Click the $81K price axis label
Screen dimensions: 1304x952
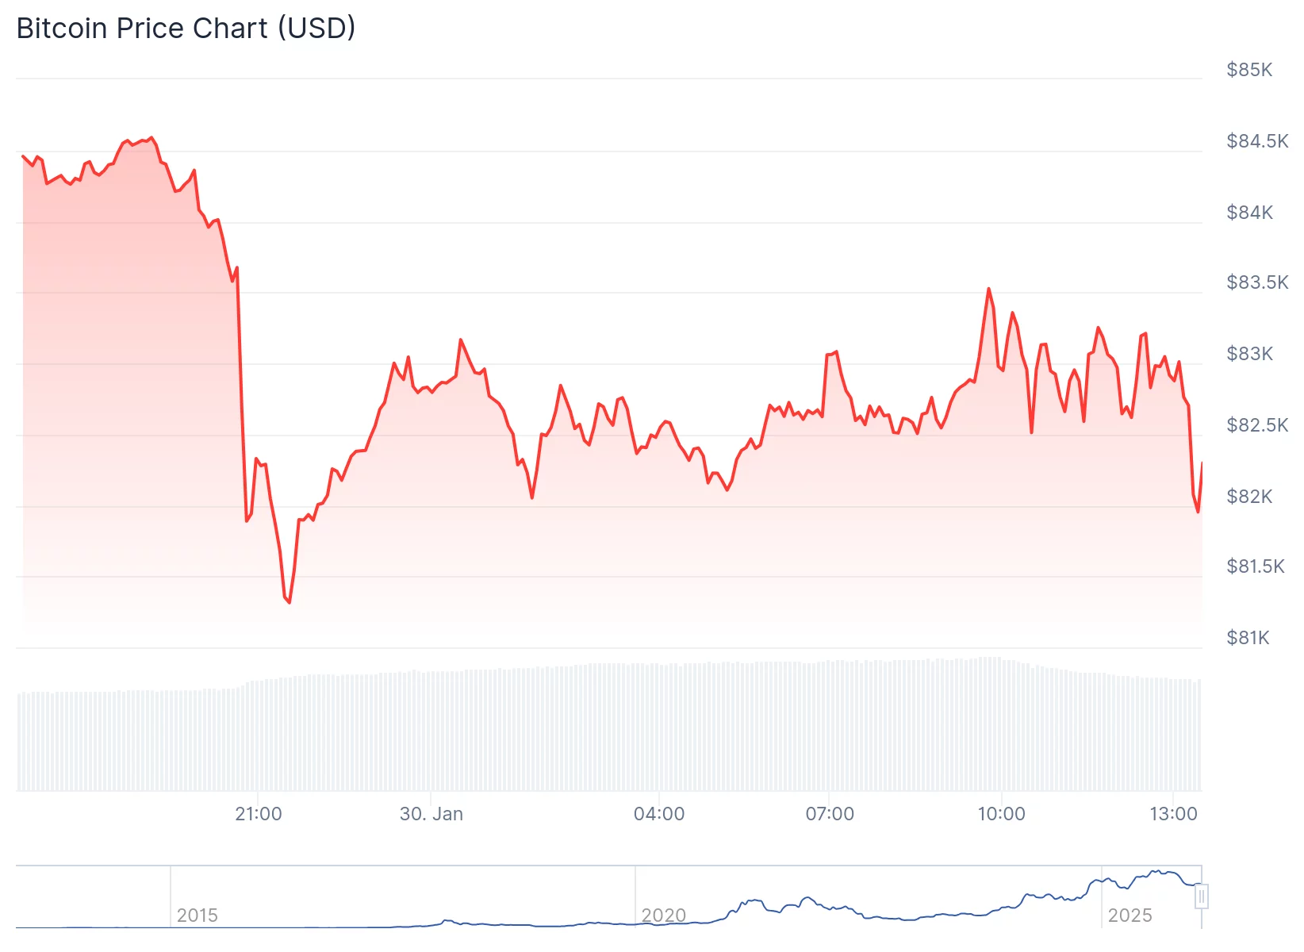pyautogui.click(x=1248, y=638)
